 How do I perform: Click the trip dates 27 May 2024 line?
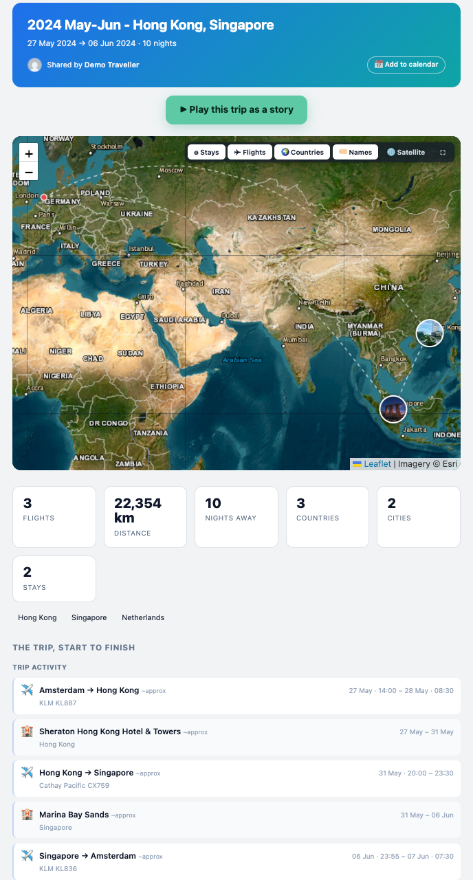(x=102, y=43)
